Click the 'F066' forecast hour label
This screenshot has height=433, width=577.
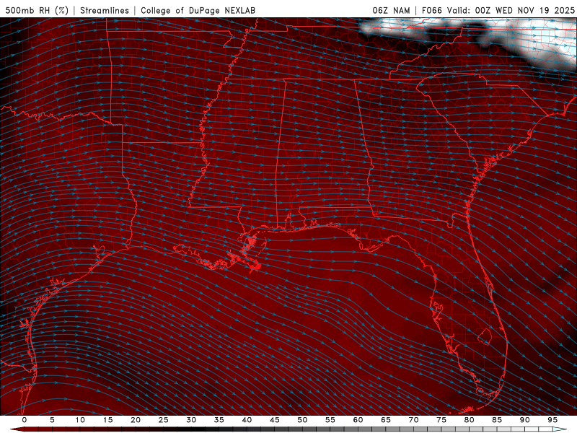[x=432, y=10]
